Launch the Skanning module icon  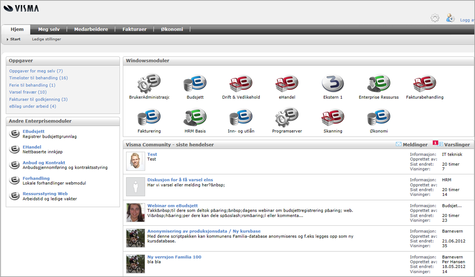(x=333, y=117)
